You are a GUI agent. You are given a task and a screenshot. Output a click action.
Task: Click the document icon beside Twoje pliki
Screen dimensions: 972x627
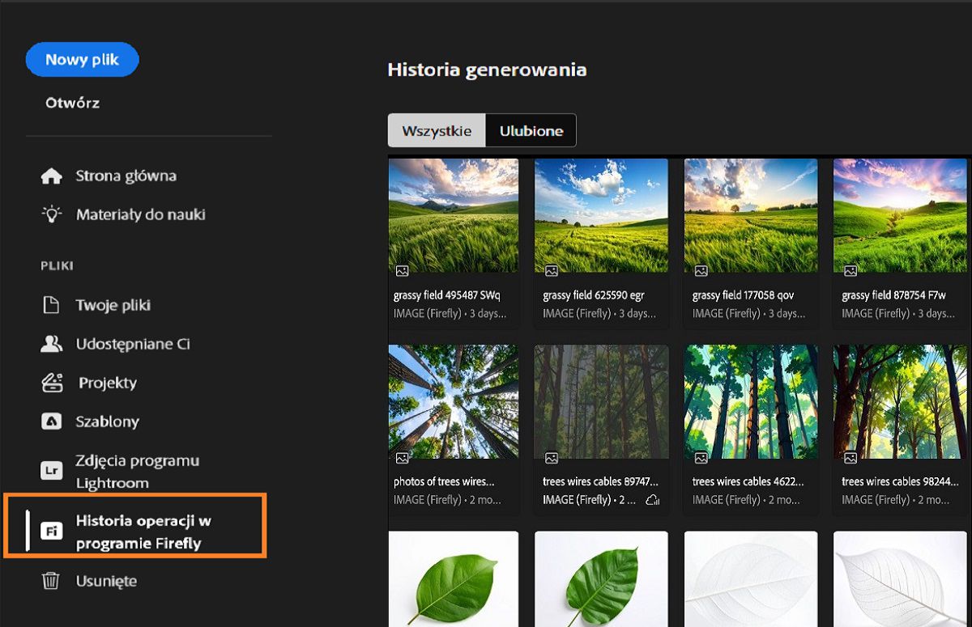[x=52, y=305]
